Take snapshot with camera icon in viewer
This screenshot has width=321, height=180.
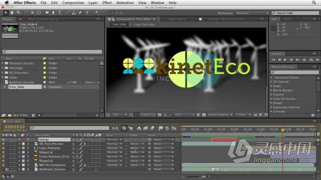coord(160,115)
